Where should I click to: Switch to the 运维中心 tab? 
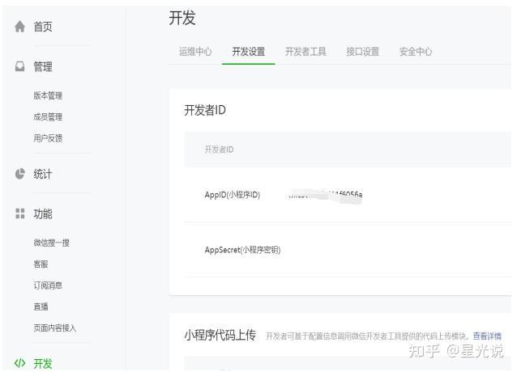pyautogui.click(x=195, y=52)
